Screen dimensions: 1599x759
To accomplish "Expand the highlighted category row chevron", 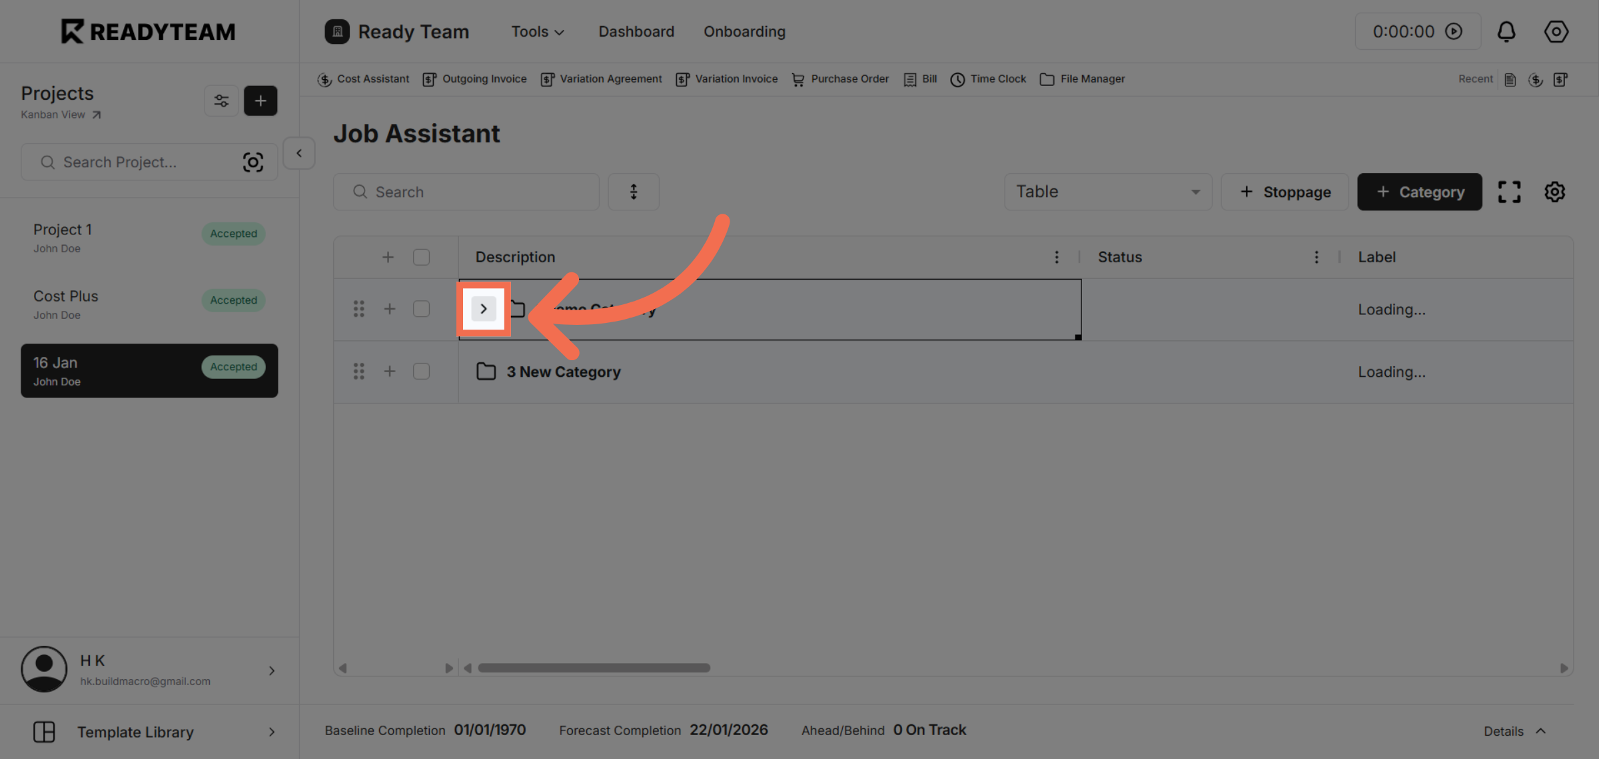I will click(x=484, y=309).
